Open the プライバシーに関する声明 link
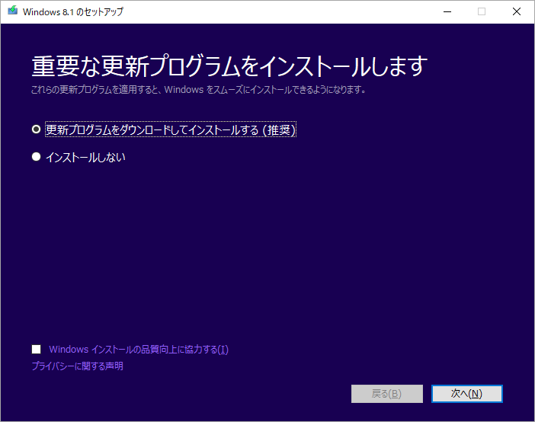This screenshot has width=535, height=422. click(x=78, y=366)
